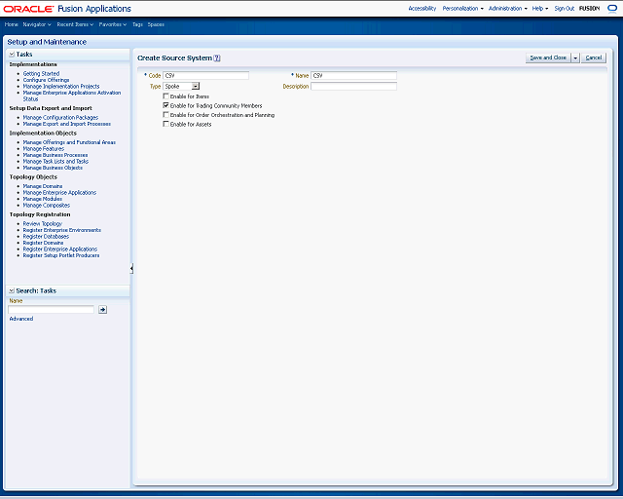Enable the Enable for Items checkbox

click(x=166, y=96)
